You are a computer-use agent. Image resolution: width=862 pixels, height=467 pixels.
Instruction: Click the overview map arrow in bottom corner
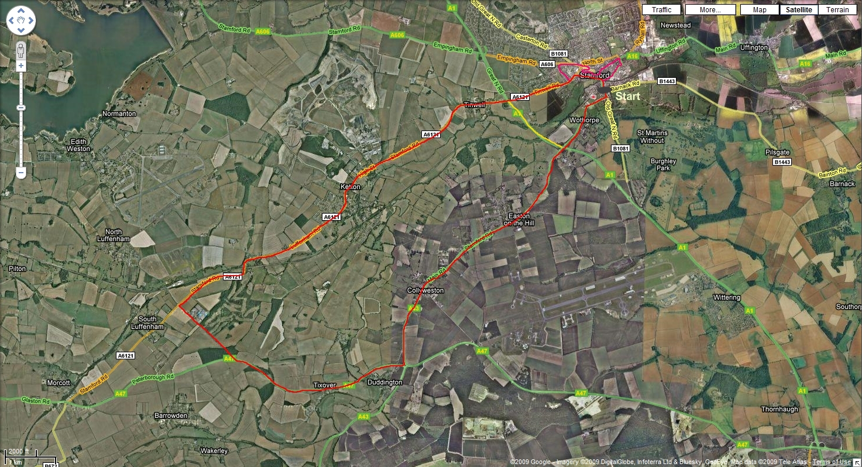tap(857, 462)
